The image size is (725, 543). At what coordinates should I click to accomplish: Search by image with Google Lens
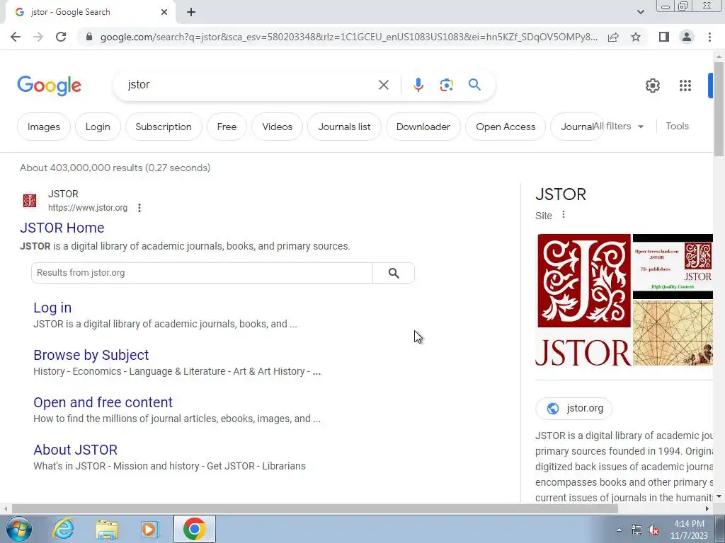click(x=447, y=85)
